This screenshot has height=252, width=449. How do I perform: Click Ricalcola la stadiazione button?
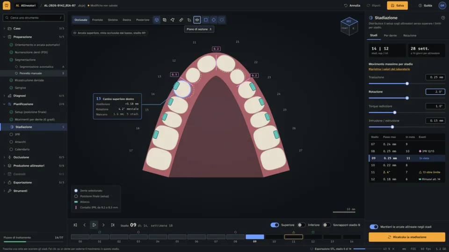pyautogui.click(x=406, y=237)
